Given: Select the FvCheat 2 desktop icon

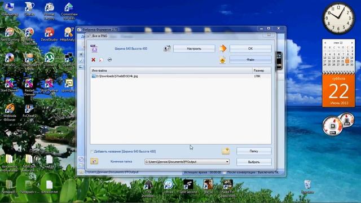Looking at the screenshot, I should pos(29,111).
